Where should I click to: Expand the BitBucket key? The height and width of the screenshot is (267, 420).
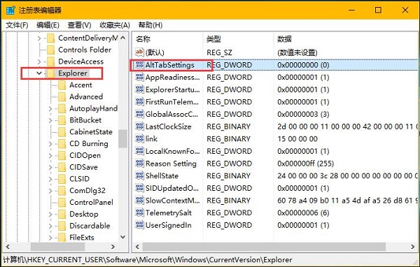[x=50, y=120]
